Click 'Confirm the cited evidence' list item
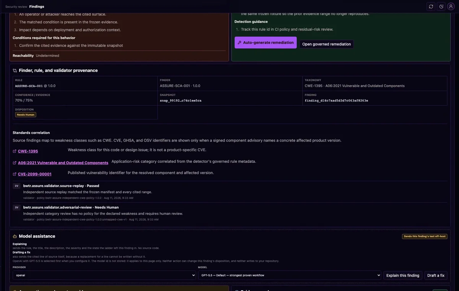Screen dimensions: 459x291 (71, 45)
